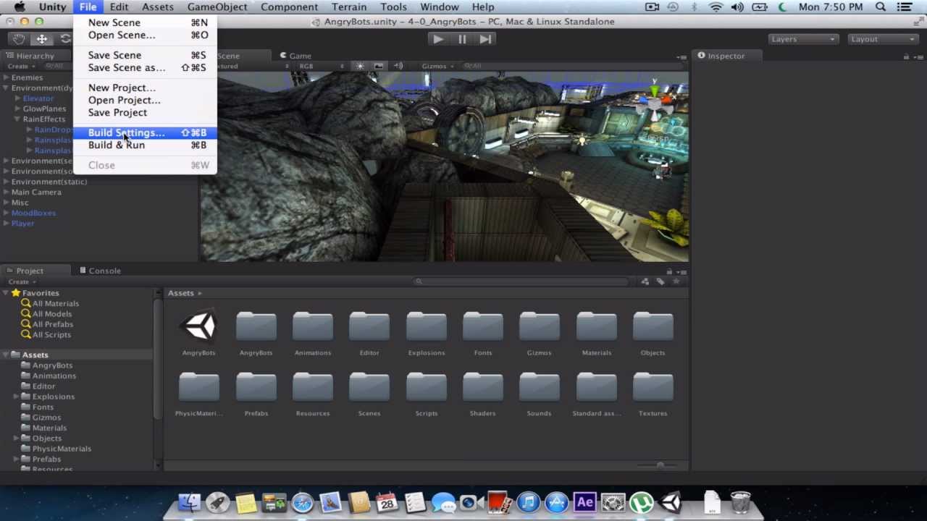Viewport: 927px width, 521px height.
Task: Expand the Explosions folder in project tree
Action: click(x=17, y=397)
